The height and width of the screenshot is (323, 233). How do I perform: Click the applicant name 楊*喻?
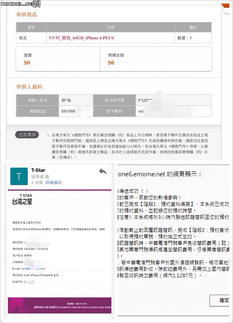pyautogui.click(x=66, y=100)
